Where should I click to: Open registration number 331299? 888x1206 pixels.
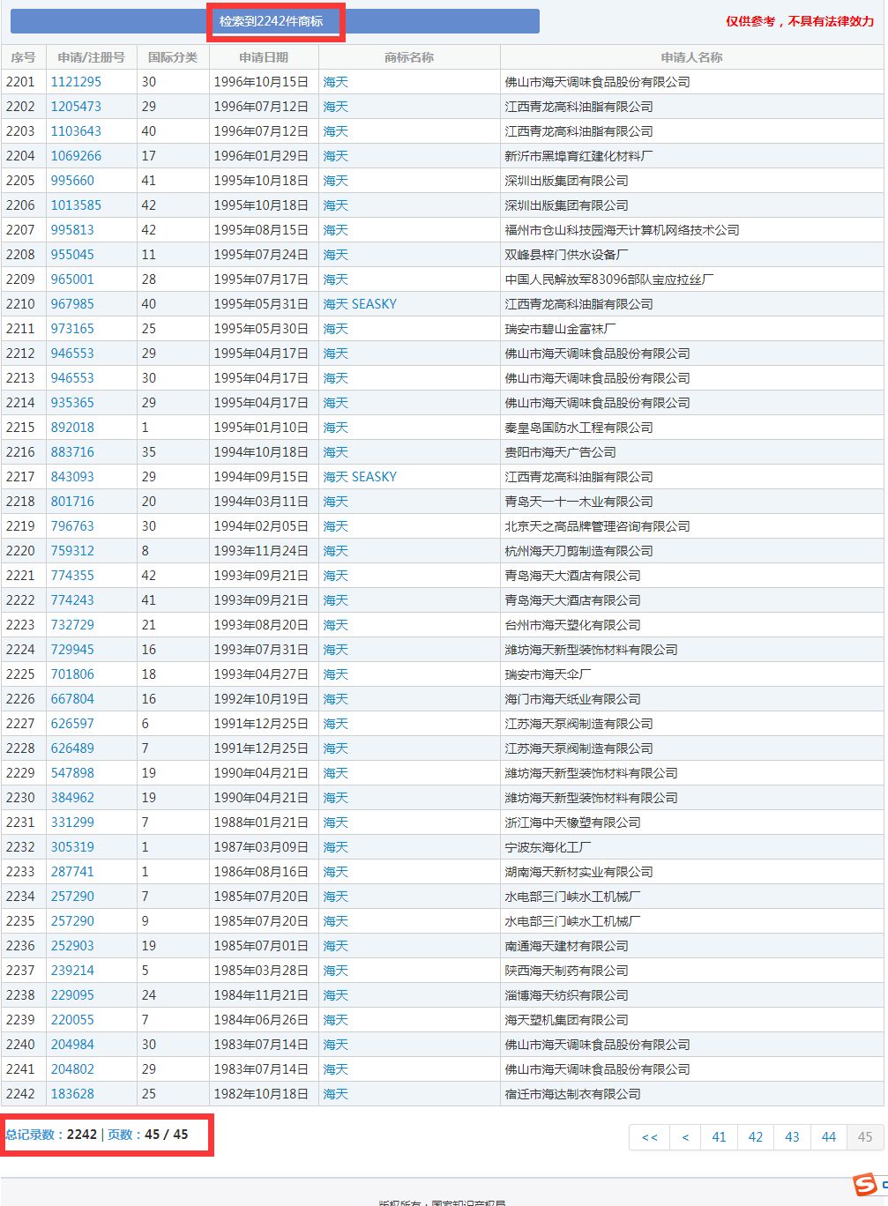pos(72,823)
